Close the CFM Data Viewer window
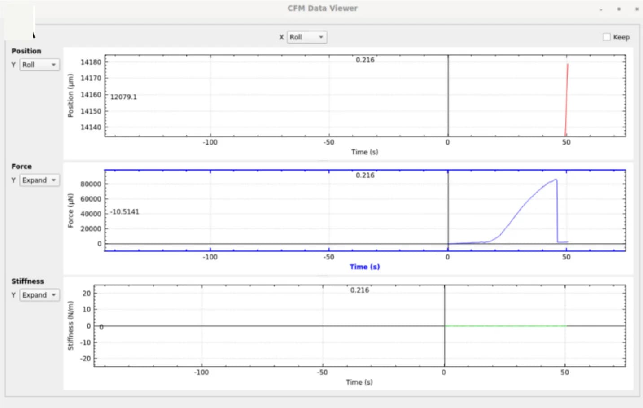Screen dimensions: 643x408 [x=636, y=9]
